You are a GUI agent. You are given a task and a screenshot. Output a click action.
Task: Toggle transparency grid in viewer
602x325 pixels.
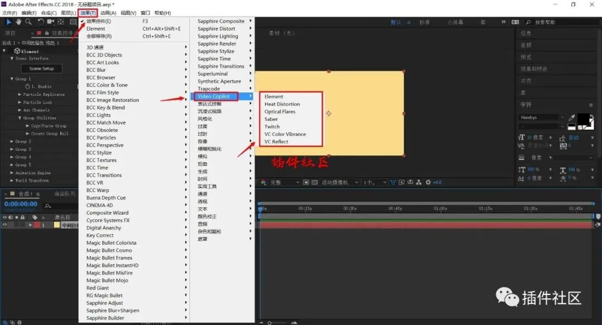[314, 183]
